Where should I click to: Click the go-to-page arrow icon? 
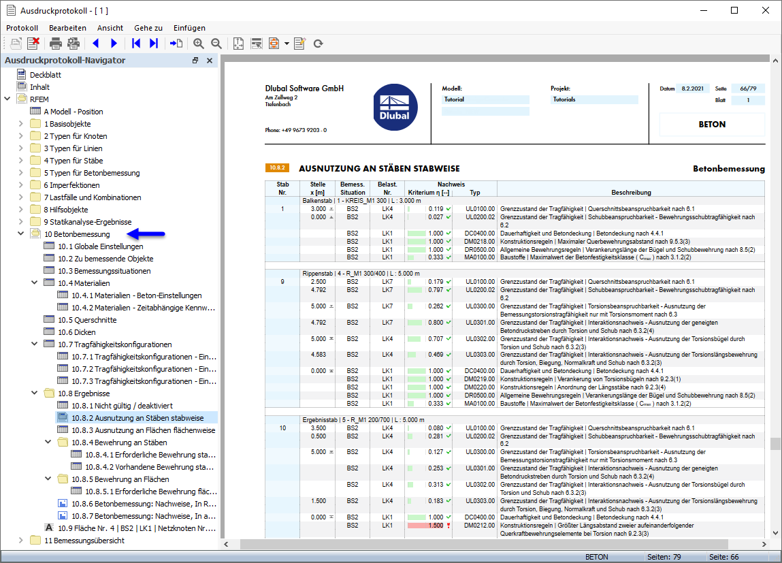click(176, 44)
